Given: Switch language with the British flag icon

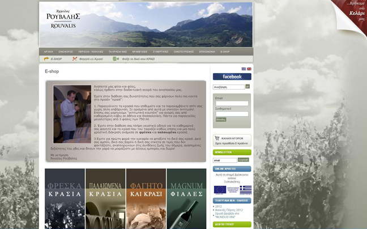Looking at the screenshot, I should point(249,69).
